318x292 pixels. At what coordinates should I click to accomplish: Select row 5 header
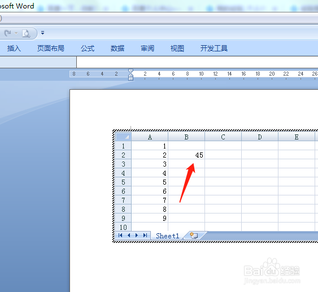tap(123, 182)
